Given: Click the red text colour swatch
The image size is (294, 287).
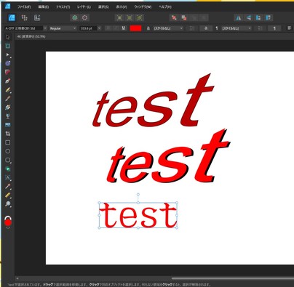Looking at the screenshot, I should (x=135, y=28).
